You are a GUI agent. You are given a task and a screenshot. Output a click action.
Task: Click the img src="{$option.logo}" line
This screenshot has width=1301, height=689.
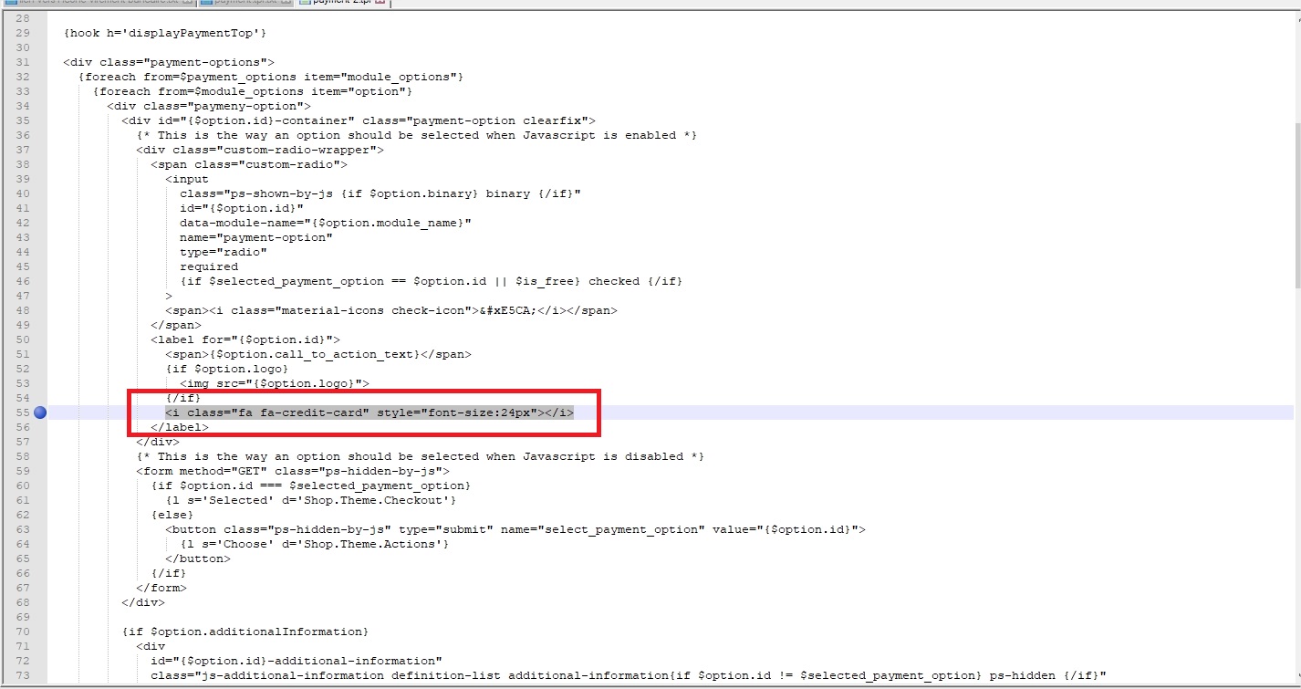[x=275, y=383]
